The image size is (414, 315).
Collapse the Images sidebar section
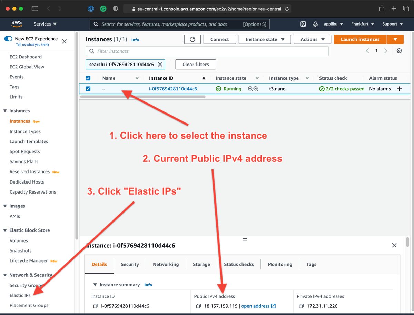pyautogui.click(x=5, y=206)
